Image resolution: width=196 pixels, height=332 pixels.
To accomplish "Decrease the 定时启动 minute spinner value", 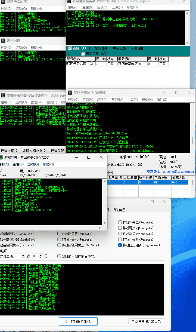I will point(41,257).
